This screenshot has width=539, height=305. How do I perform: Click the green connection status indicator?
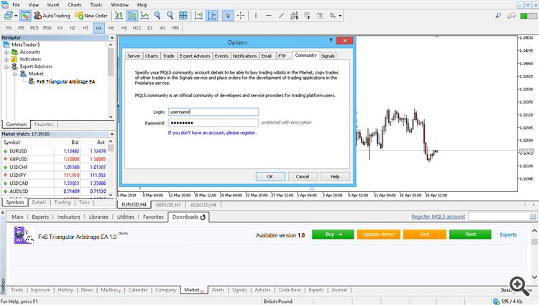point(528,16)
